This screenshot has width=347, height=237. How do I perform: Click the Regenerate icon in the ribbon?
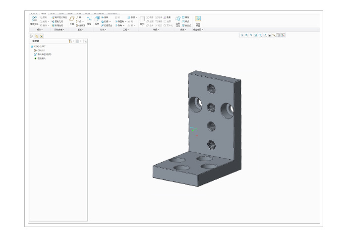pyautogui.click(x=34, y=19)
